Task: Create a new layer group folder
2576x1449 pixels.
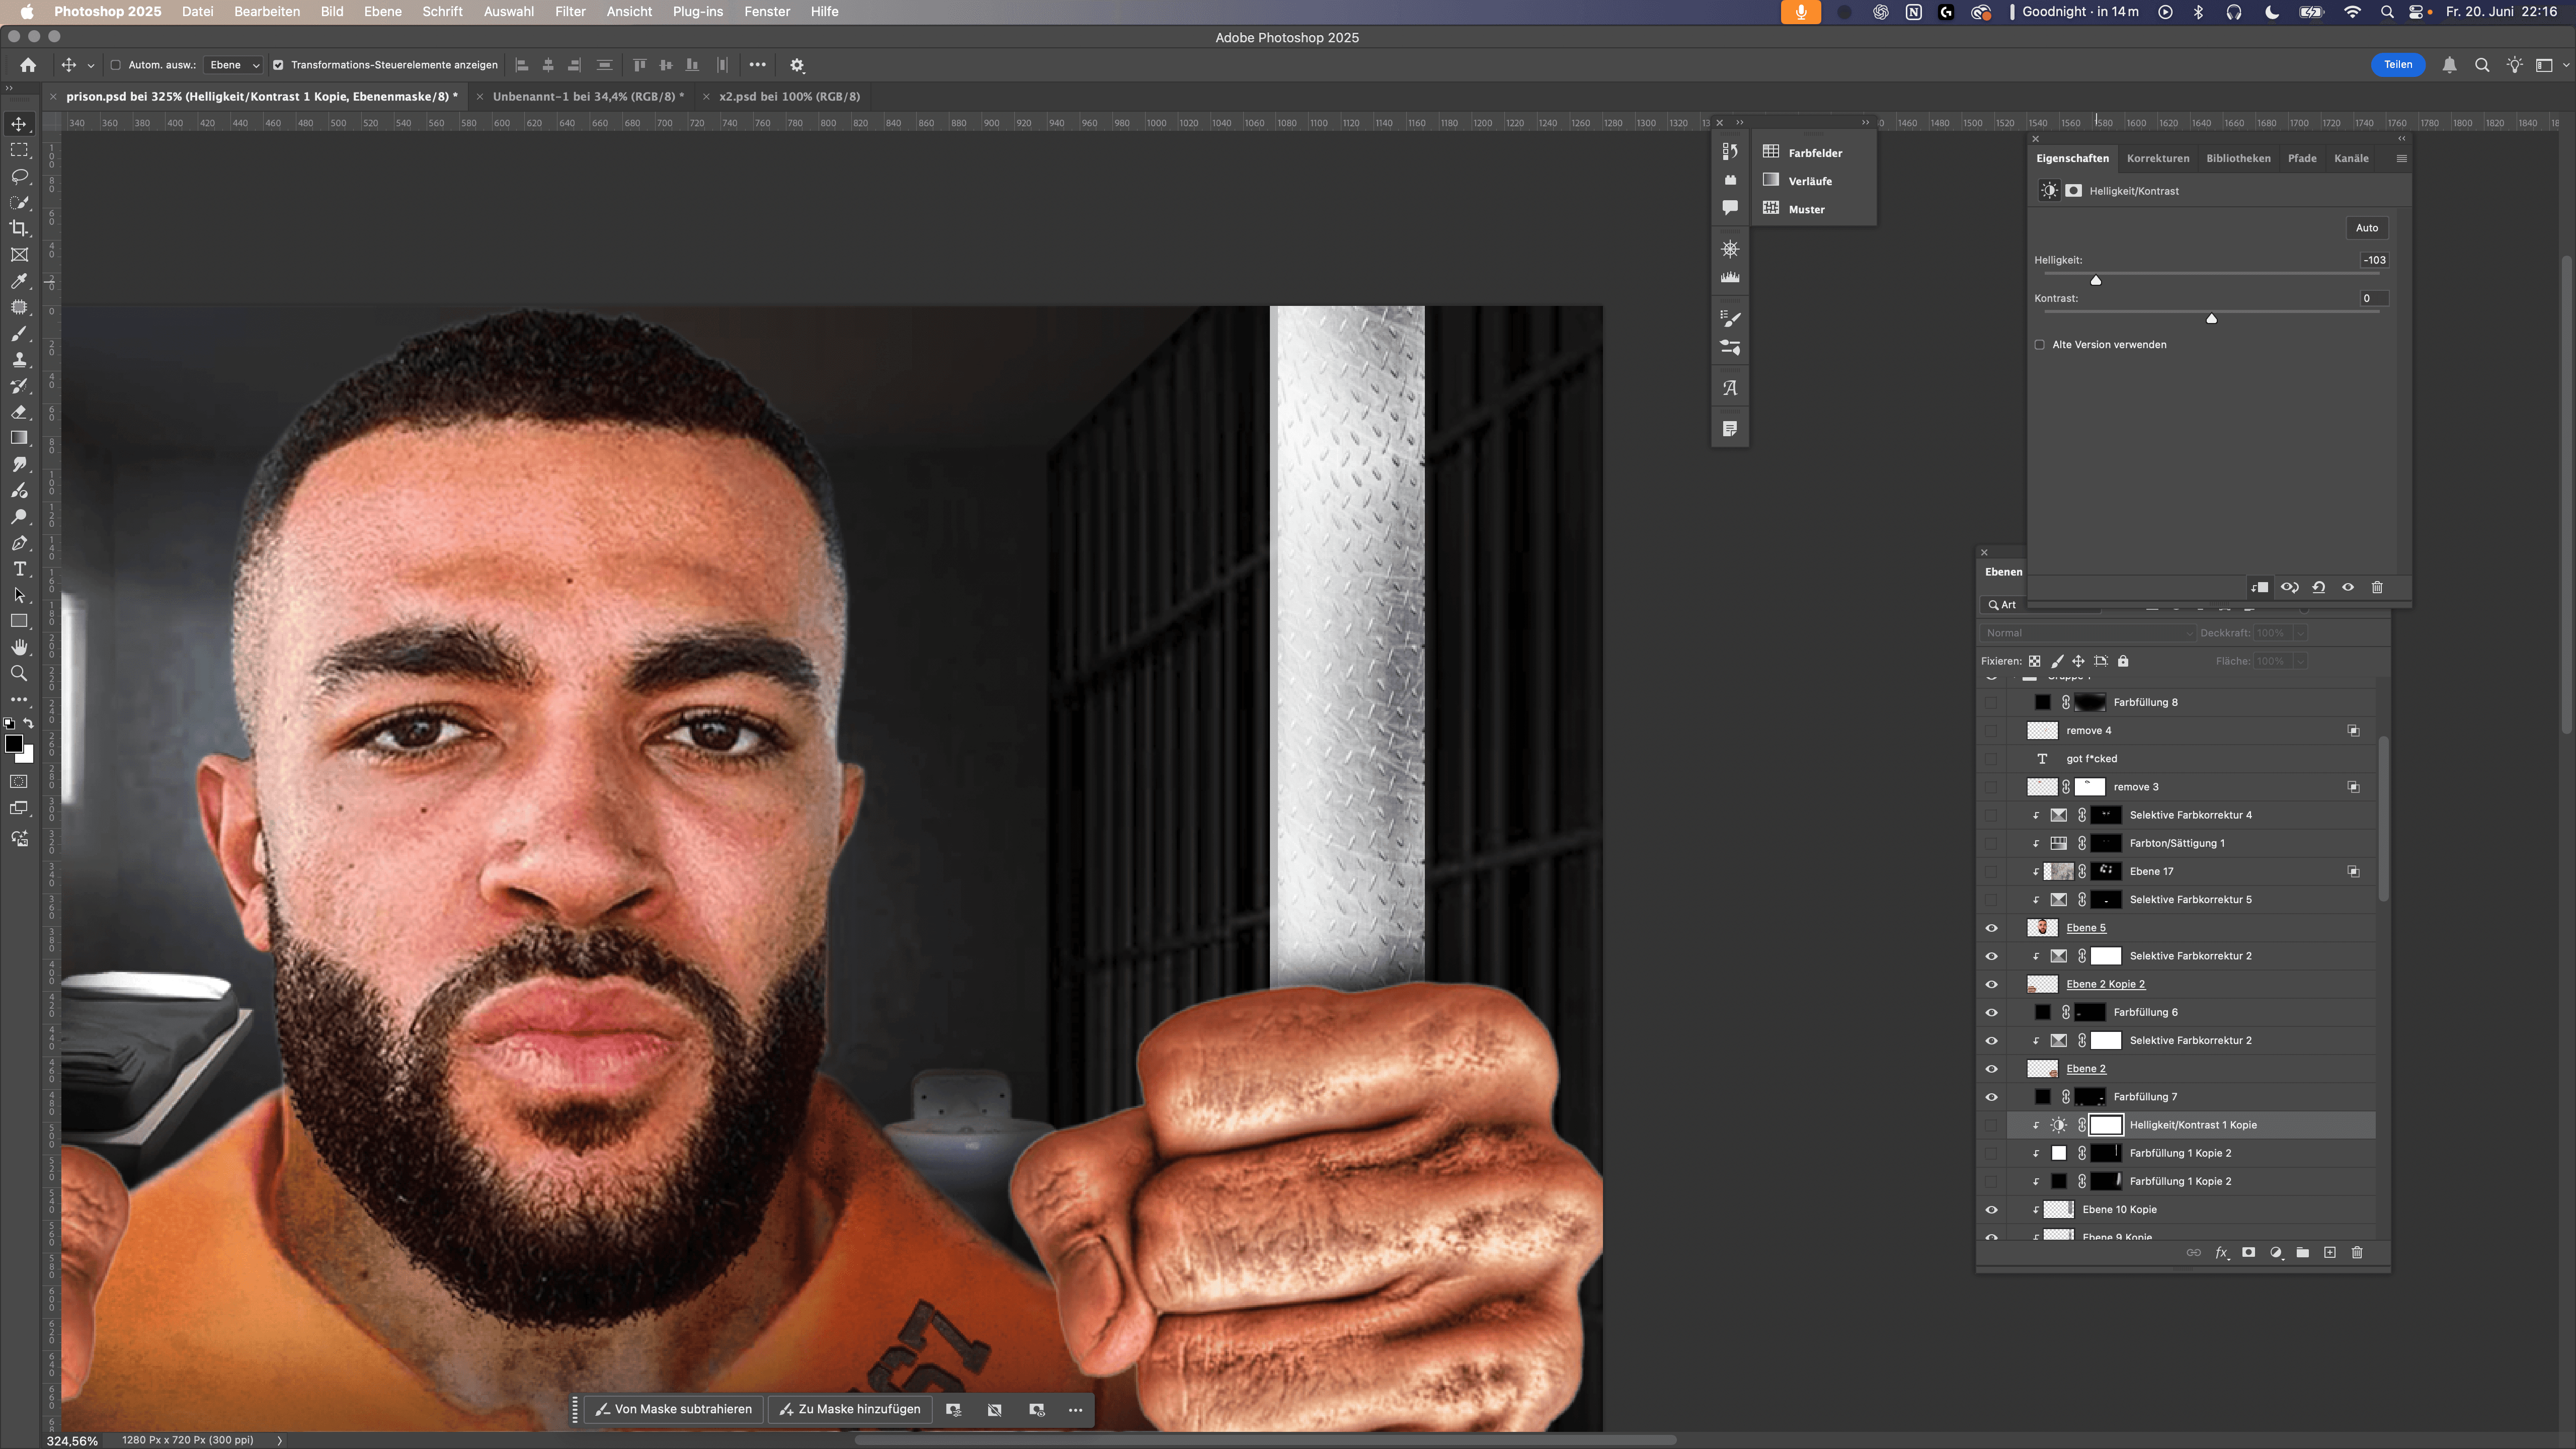Action: (2303, 1252)
